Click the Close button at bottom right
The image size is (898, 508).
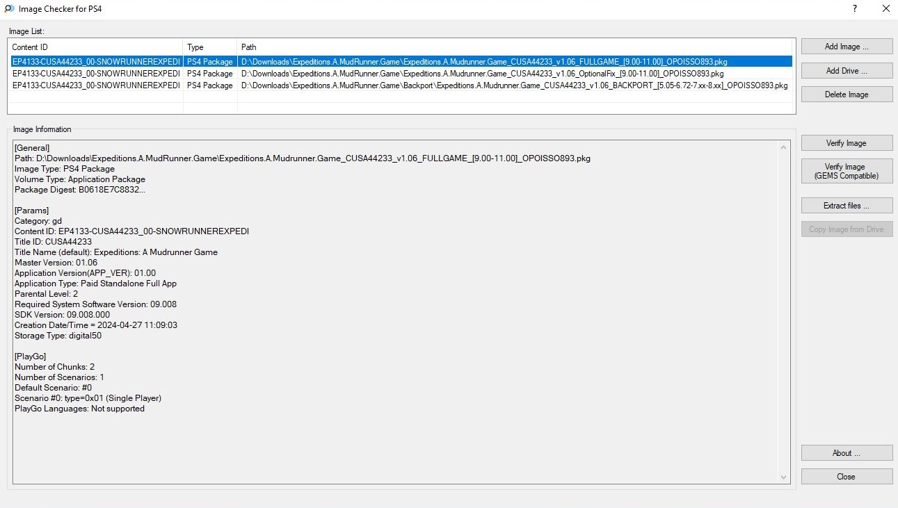click(x=847, y=477)
